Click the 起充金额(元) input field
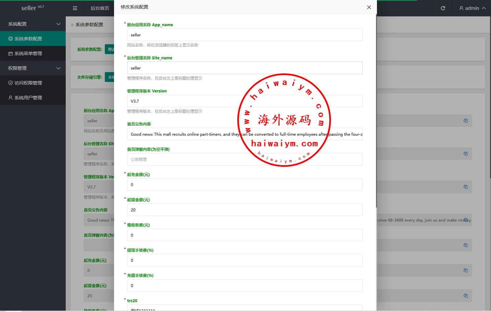491x312 pixels. (245, 185)
